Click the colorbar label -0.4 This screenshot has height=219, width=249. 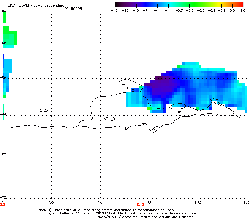212,11
